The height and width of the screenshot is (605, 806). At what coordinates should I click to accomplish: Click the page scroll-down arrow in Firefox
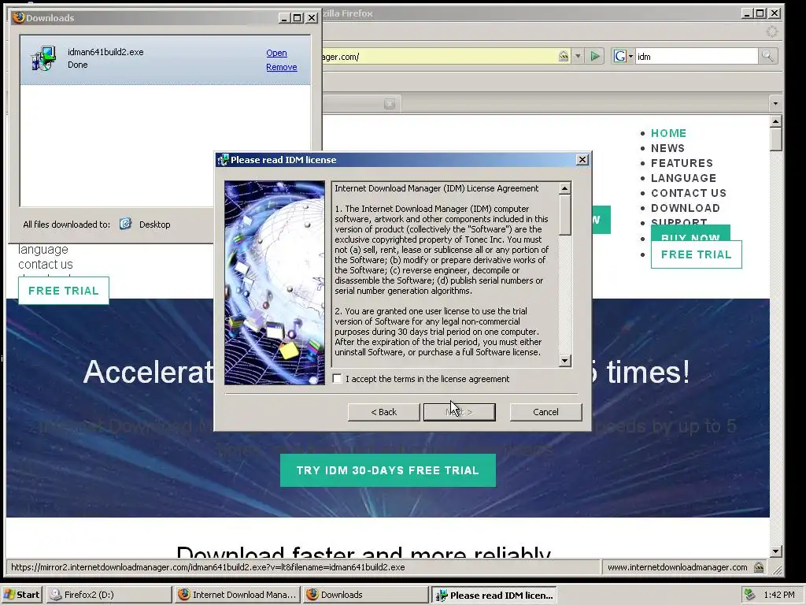(776, 551)
